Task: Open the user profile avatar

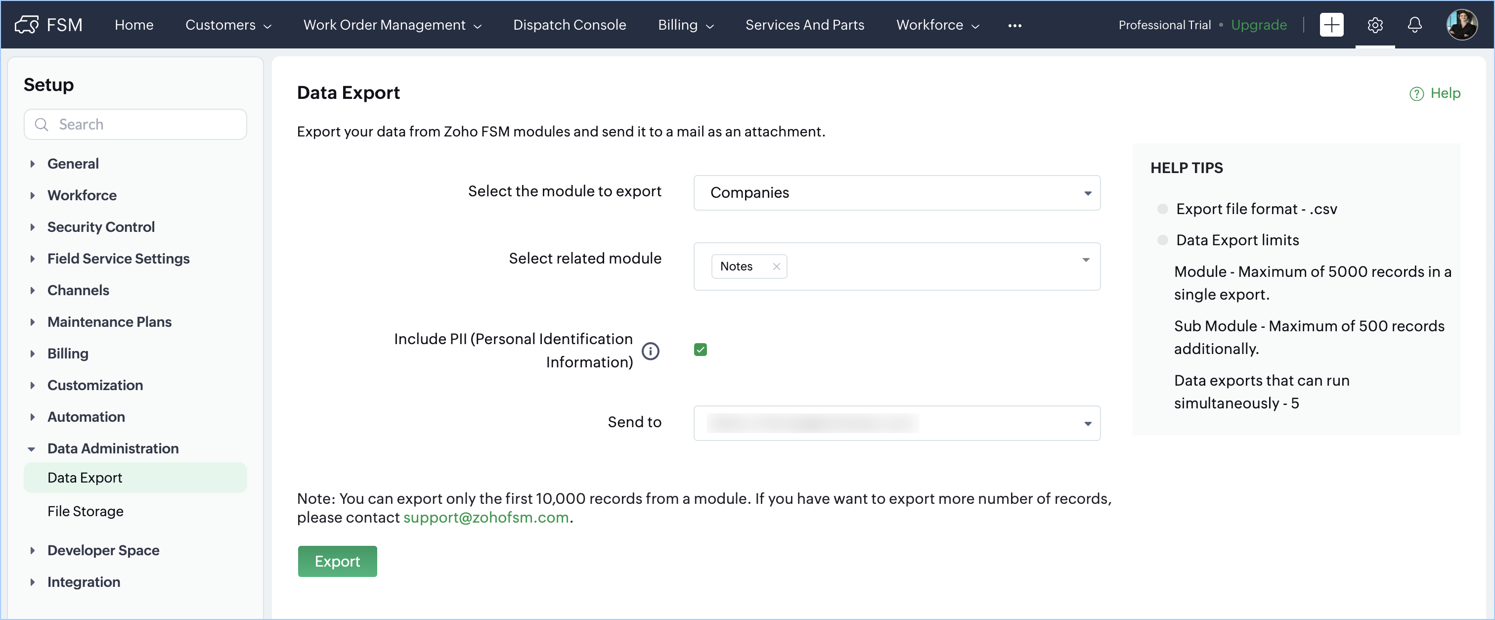Action: click(x=1461, y=25)
